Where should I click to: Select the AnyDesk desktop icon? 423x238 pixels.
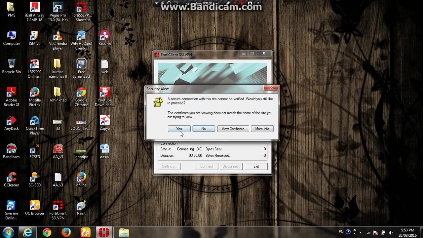point(12,123)
